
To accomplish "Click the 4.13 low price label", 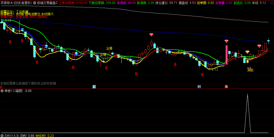I will (x=215, y=70).
